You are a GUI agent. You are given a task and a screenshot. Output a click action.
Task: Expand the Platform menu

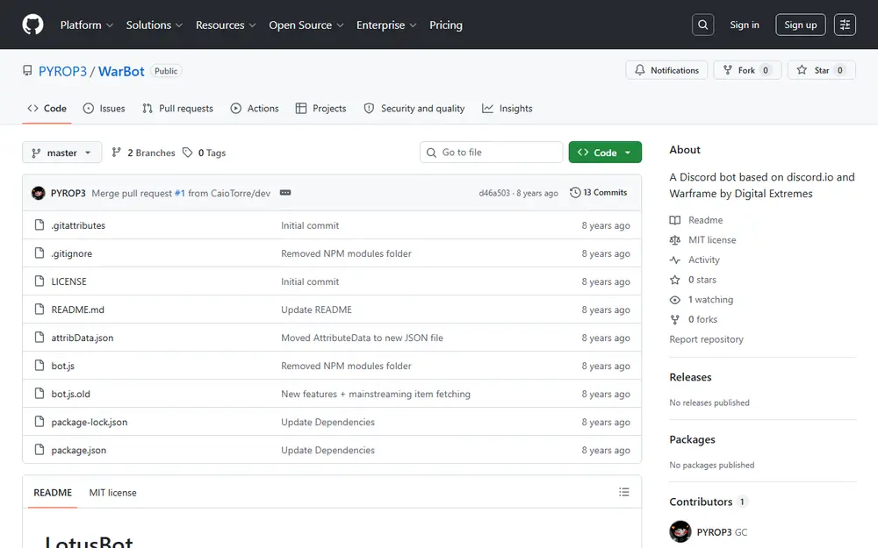[x=87, y=25]
